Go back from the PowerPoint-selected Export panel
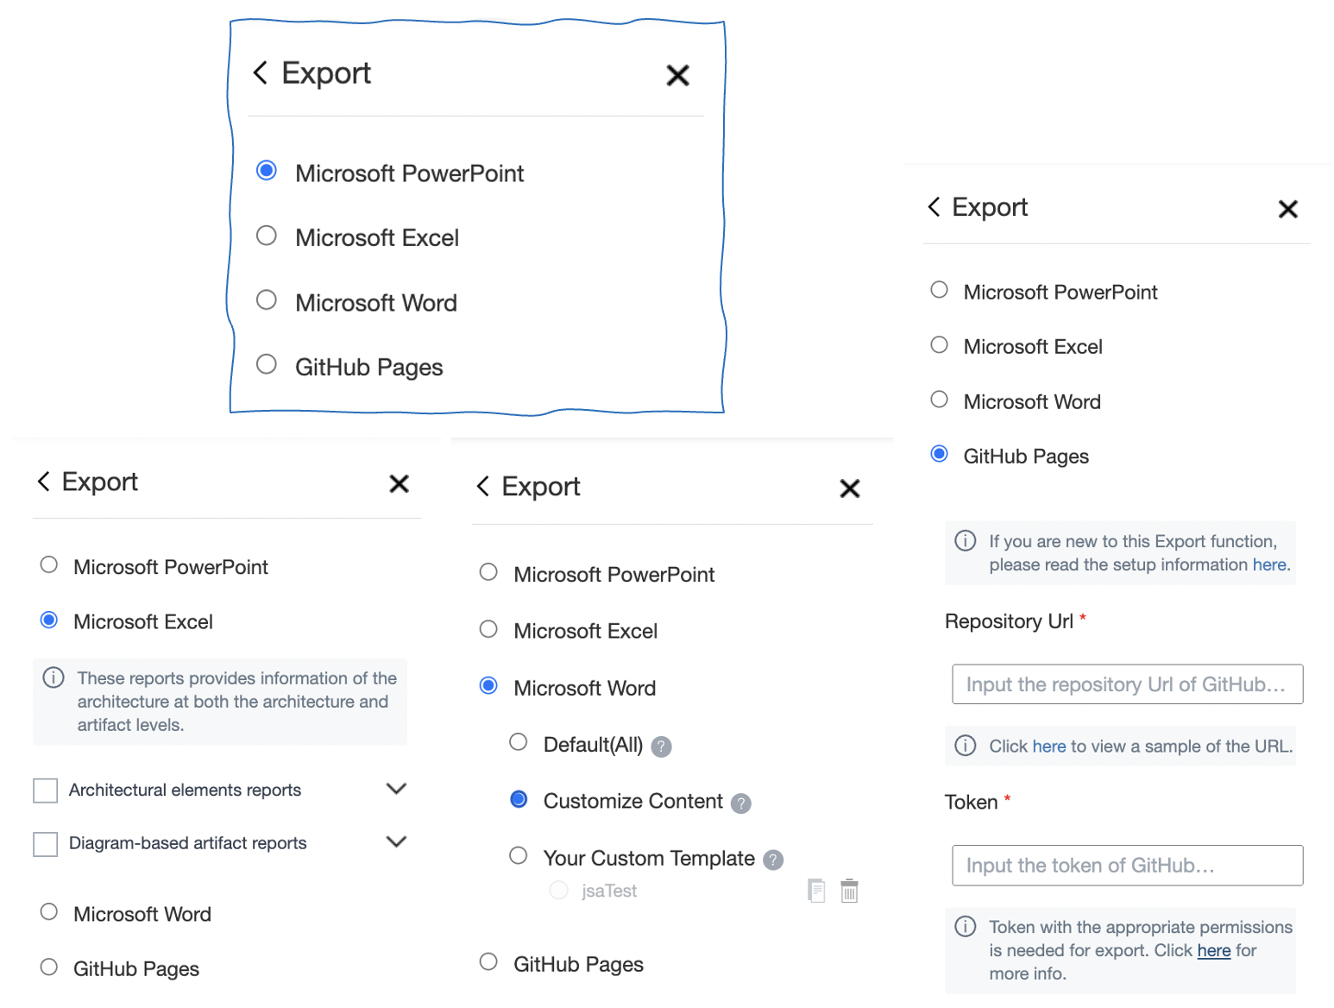1334x1008 pixels. click(260, 72)
